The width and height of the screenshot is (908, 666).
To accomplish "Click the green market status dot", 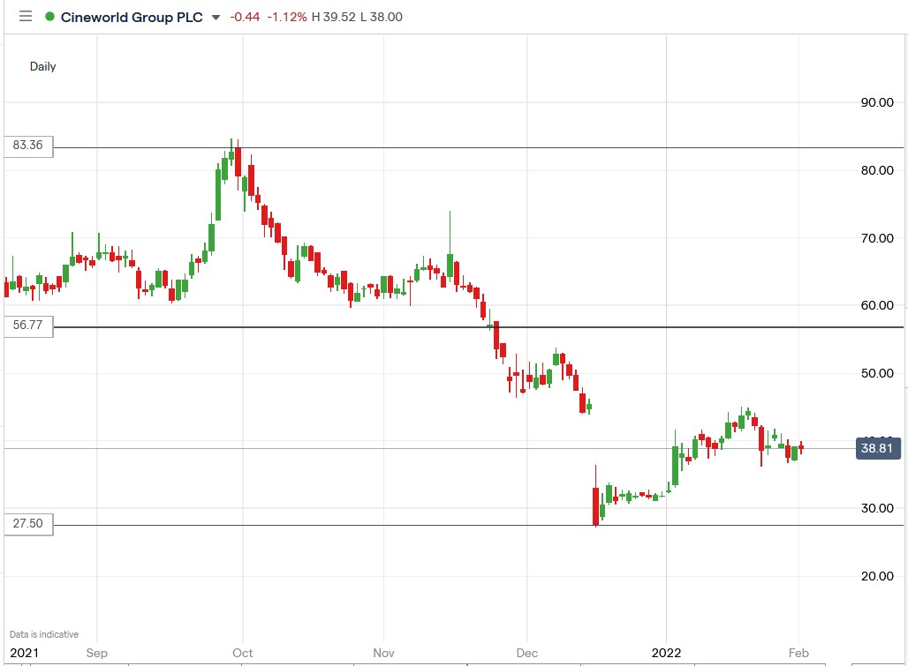I will [49, 17].
